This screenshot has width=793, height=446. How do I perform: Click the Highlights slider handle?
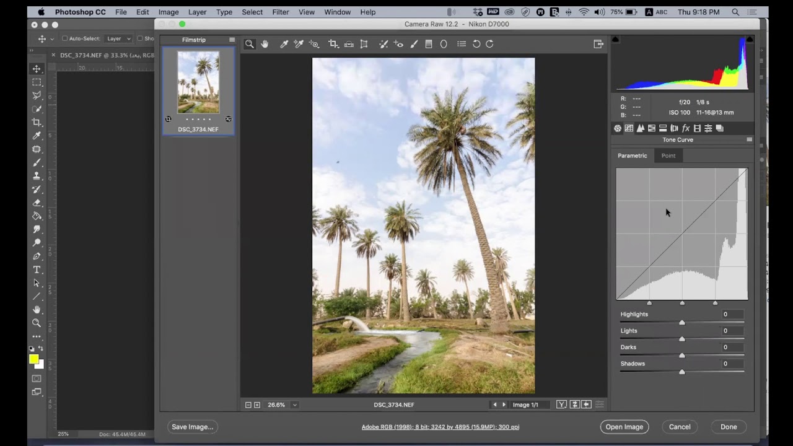click(682, 322)
